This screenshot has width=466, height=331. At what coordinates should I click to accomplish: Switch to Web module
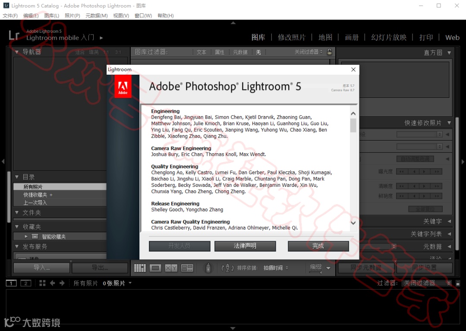[452, 38]
